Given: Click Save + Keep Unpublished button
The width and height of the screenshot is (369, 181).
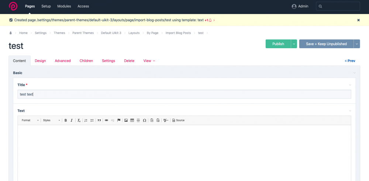Looking at the screenshot, I should pyautogui.click(x=327, y=44).
